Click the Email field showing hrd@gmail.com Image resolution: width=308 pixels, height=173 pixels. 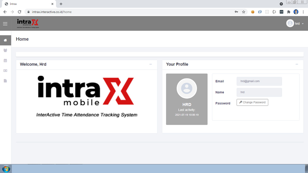(x=259, y=81)
